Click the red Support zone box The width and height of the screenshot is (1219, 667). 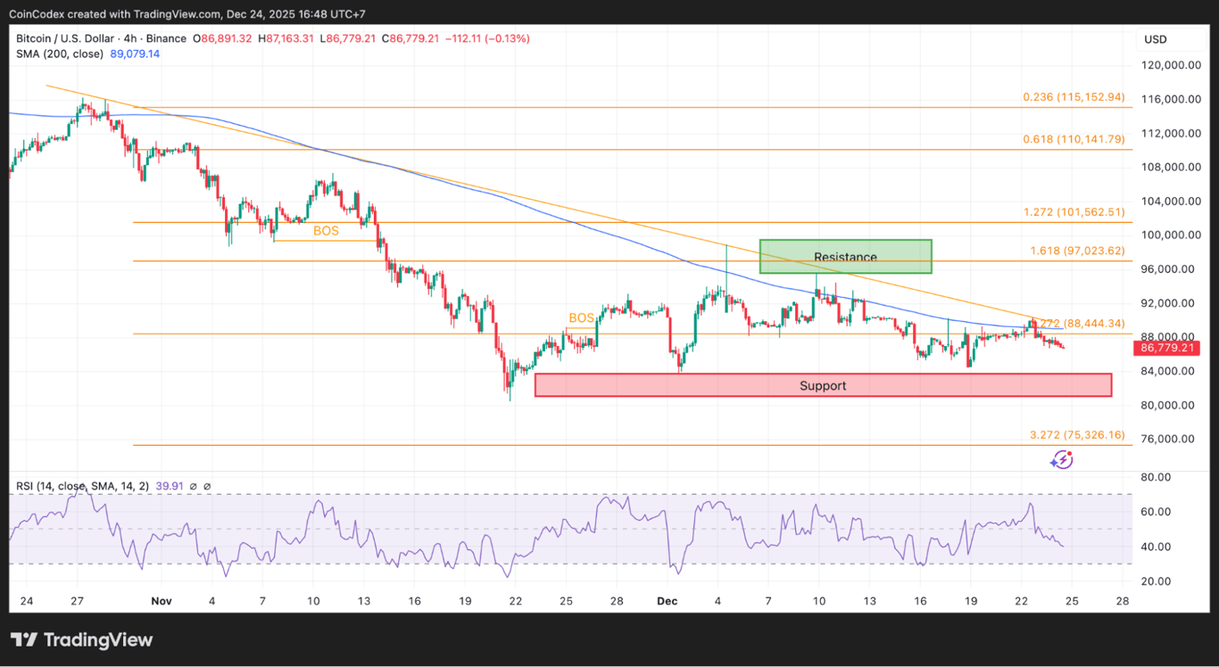(822, 384)
